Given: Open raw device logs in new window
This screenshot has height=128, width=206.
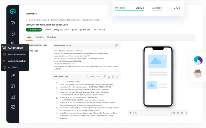Looking at the screenshot, I should pos(117,77).
